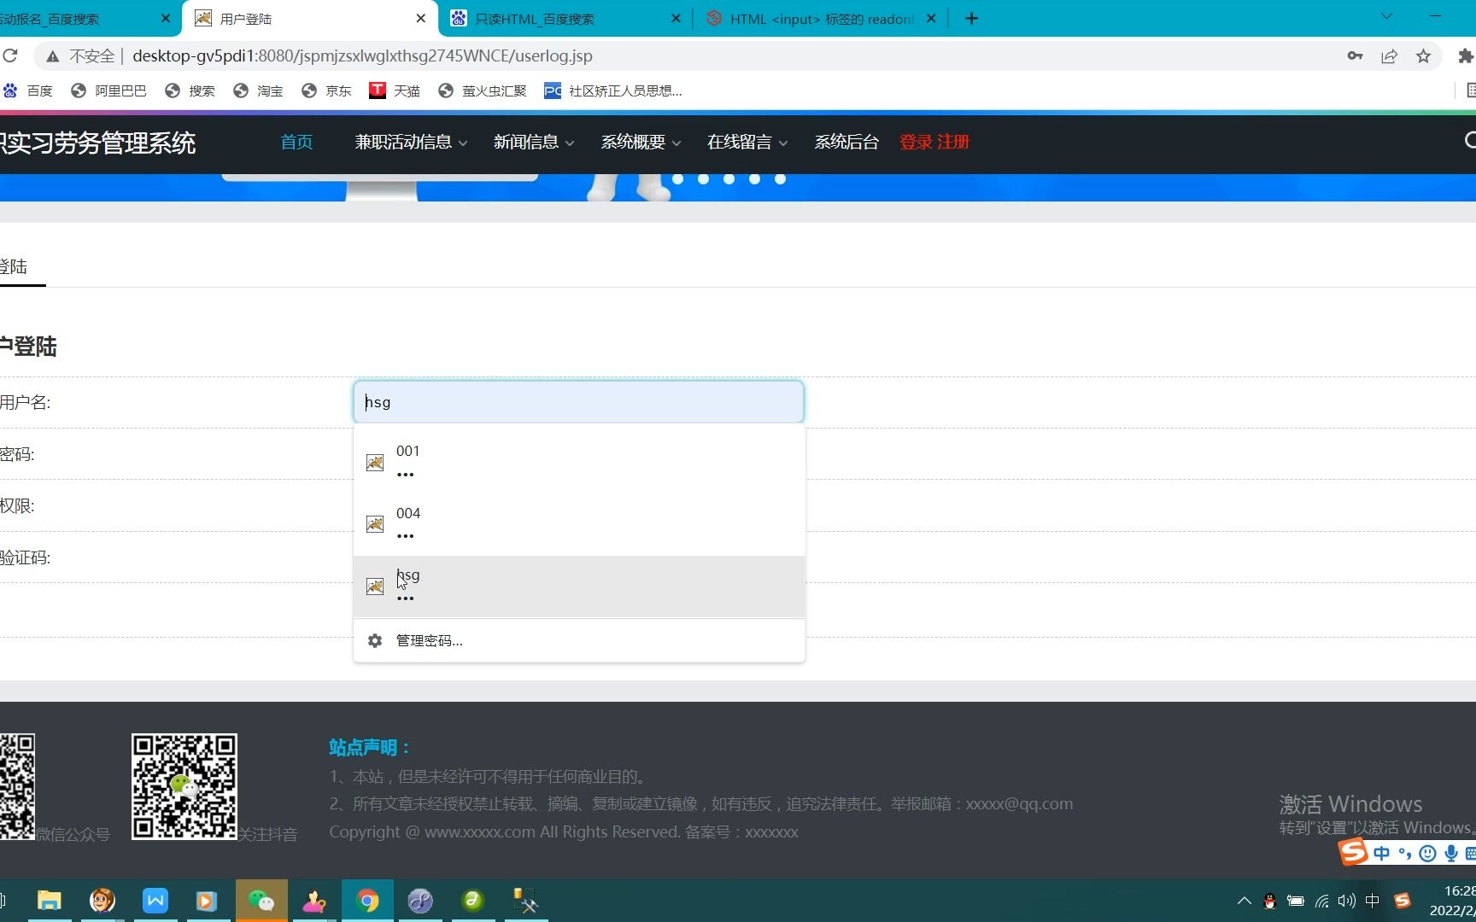Open the tab search chevron

tap(1386, 16)
